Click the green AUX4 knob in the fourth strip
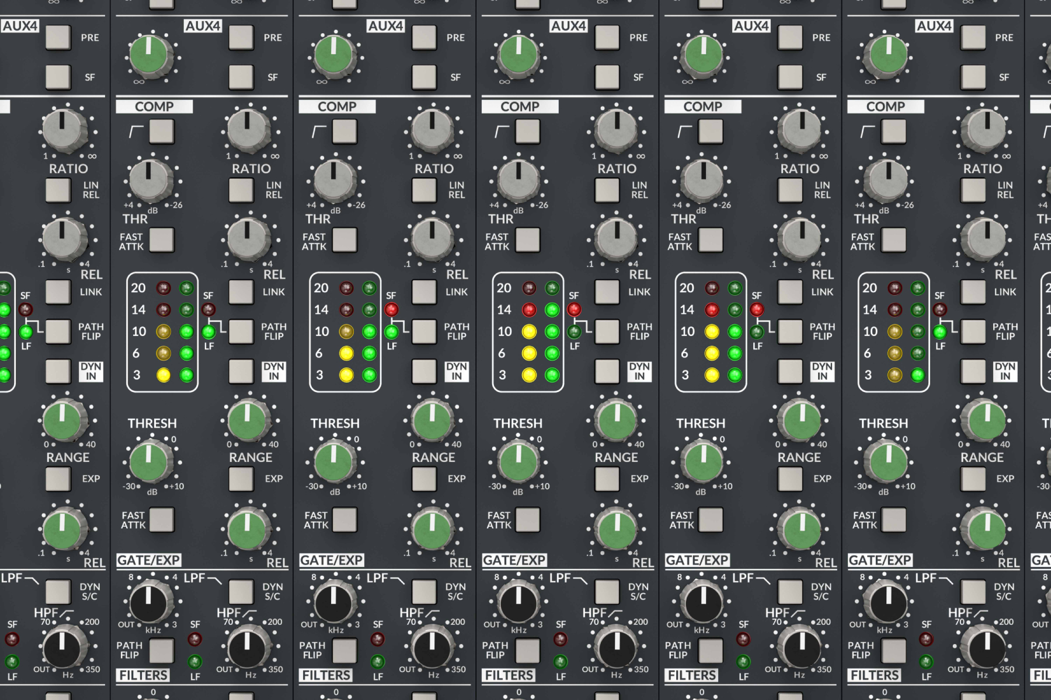Screen dimensions: 1051x700 [x=703, y=55]
